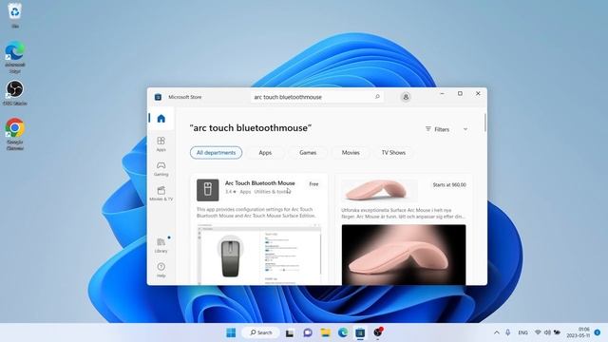Click the search magnifier icon in Store search box

pyautogui.click(x=377, y=97)
